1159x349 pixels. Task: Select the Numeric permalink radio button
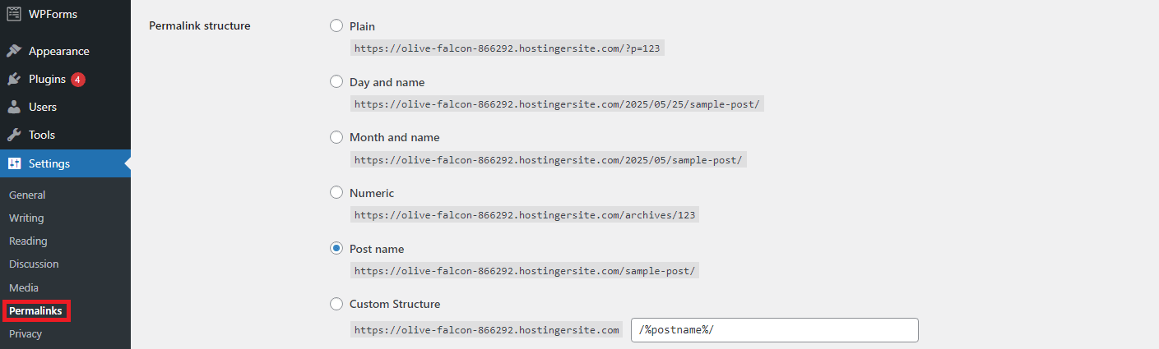tap(336, 193)
